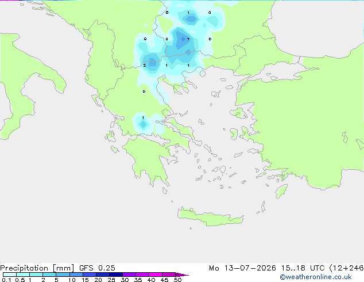Pick the legend swatch between 5 and 10
The image size is (364, 282).
[63, 275]
